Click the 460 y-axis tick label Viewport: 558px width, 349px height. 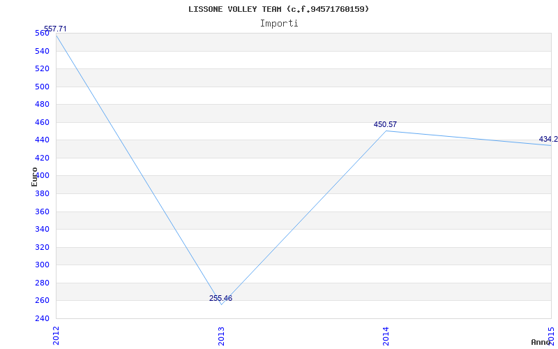(43, 123)
